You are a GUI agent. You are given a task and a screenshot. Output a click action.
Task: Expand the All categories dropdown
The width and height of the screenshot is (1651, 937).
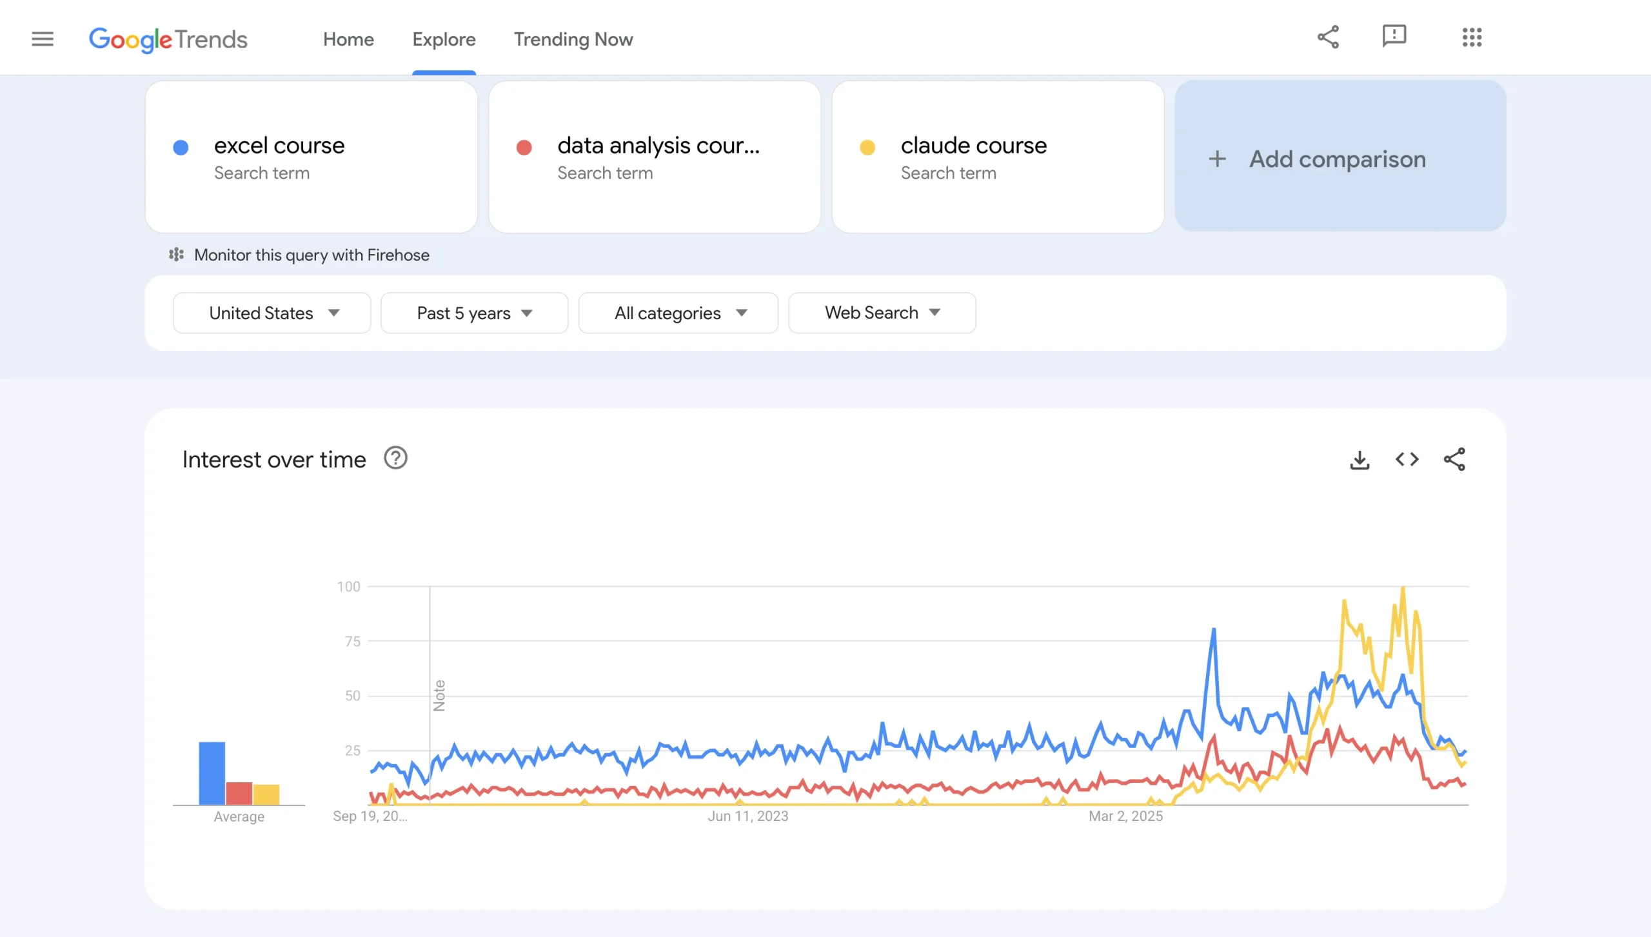point(678,313)
